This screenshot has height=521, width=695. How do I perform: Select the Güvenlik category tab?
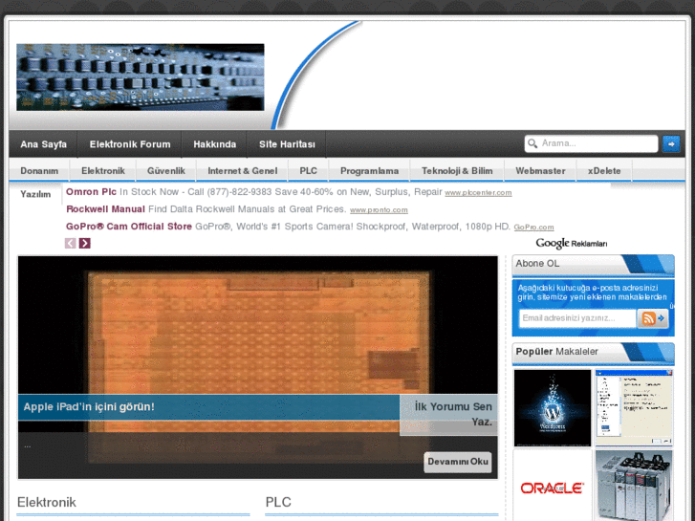166,171
